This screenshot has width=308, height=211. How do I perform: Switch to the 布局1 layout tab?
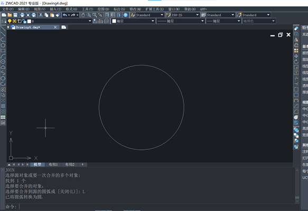click(53, 165)
